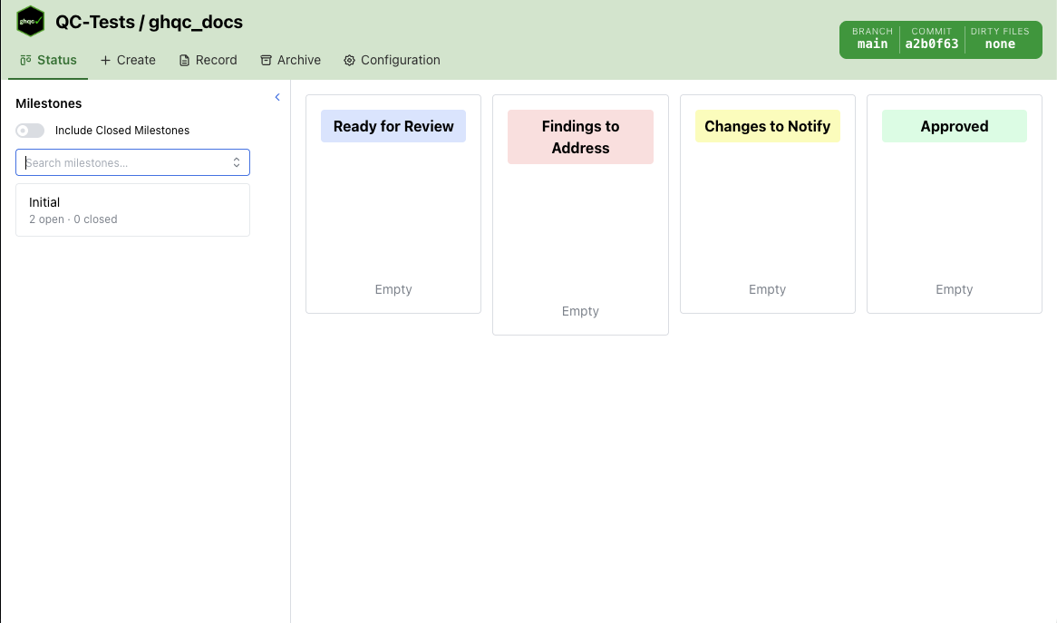
Task: Click the ghqc hexagon logo
Action: point(31,21)
